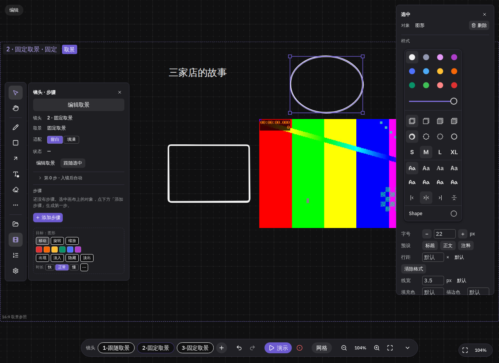Expand the chevron at bottom bar end
The image size is (499, 363).
pos(407,348)
